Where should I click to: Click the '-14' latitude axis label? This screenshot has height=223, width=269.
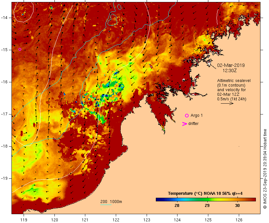coord(4,18)
